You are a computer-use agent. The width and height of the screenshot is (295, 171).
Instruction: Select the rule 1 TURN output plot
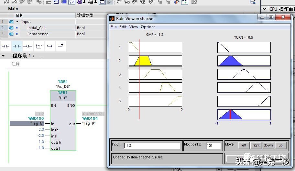pos(244,47)
